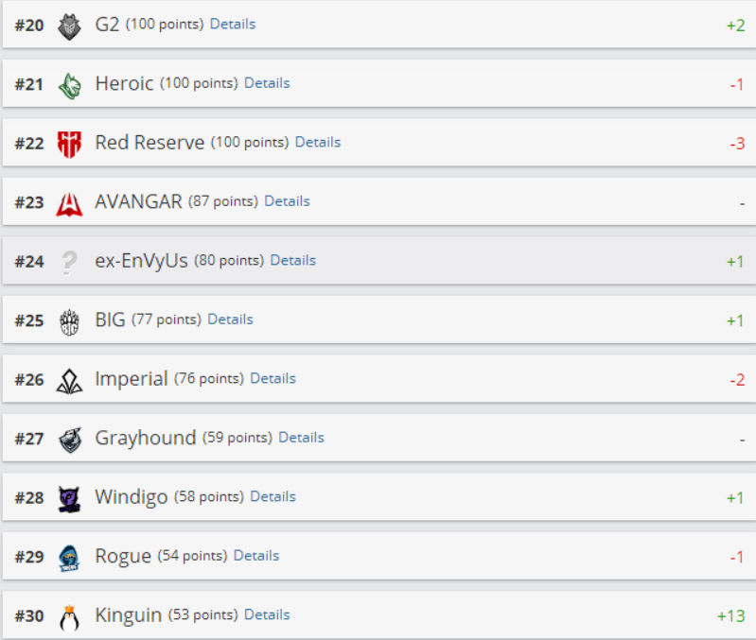Select the Heroic team name
This screenshot has width=756, height=640.
pyautogui.click(x=124, y=84)
